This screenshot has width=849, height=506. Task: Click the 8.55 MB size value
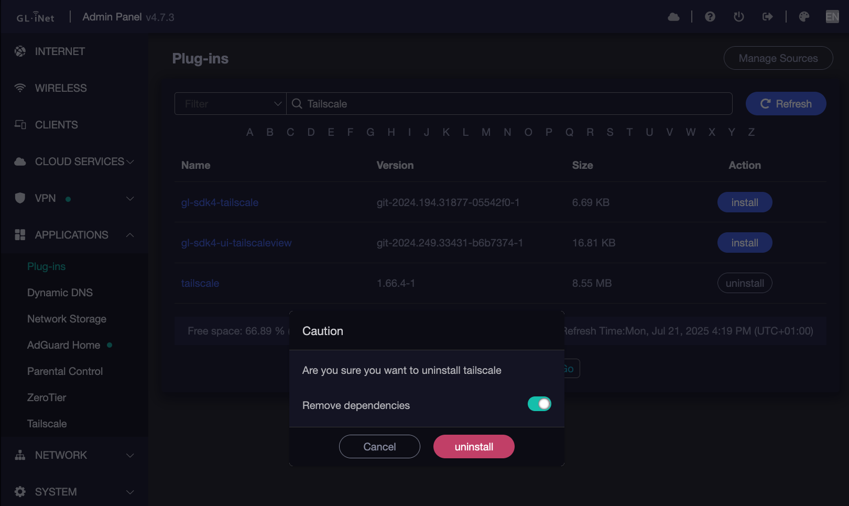point(592,283)
